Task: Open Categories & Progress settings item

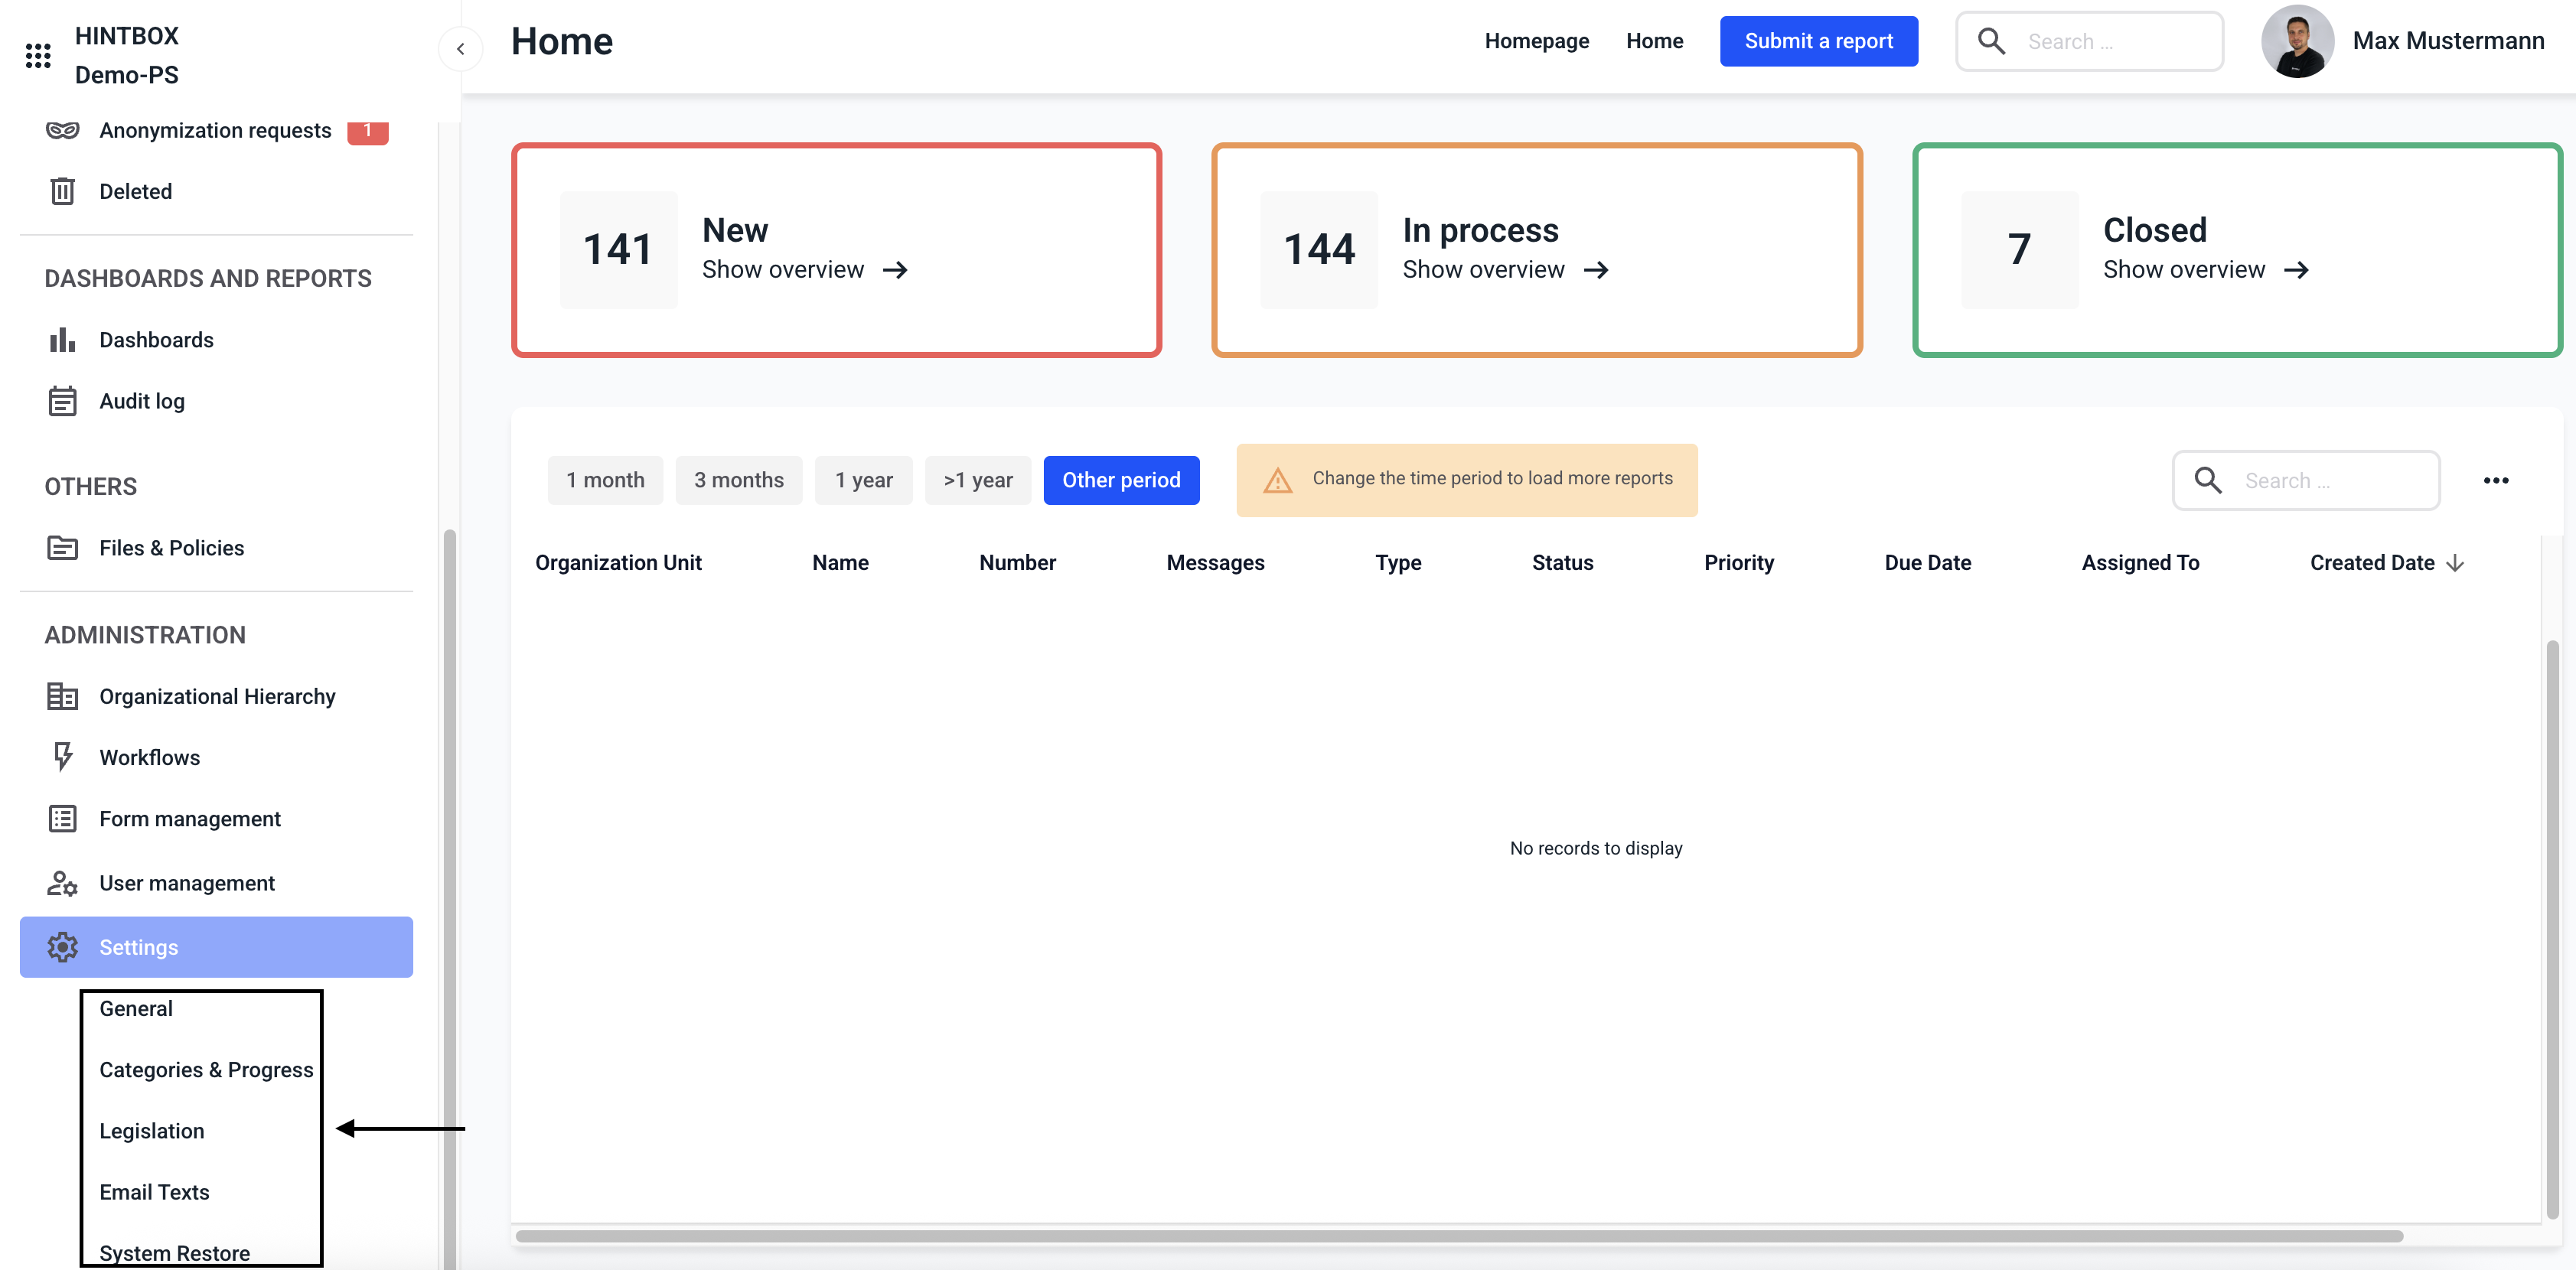Action: pos(206,1070)
